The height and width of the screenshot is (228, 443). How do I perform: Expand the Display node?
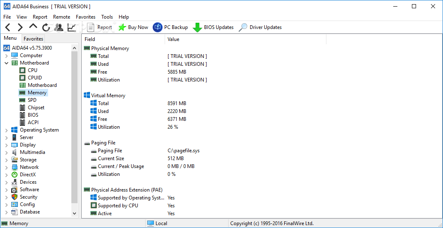7,145
